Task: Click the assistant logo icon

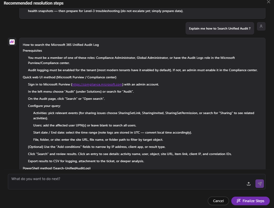Action: click(x=12, y=42)
